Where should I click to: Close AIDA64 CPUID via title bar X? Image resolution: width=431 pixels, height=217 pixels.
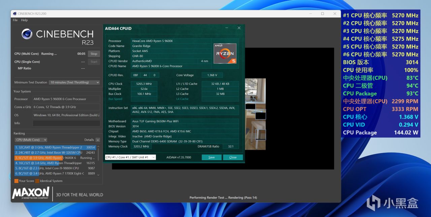tap(239, 28)
